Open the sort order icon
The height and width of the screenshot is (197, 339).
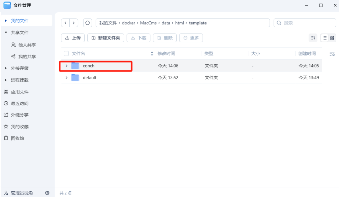coord(313,38)
